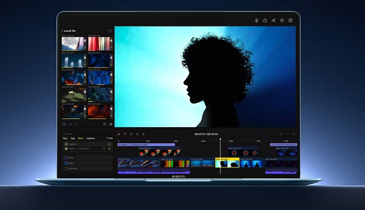Zoom out timeline with minus button
Viewport: 365px width, 210px height.
[287, 134]
